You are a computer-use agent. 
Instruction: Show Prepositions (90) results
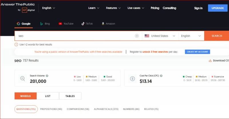click(51, 109)
